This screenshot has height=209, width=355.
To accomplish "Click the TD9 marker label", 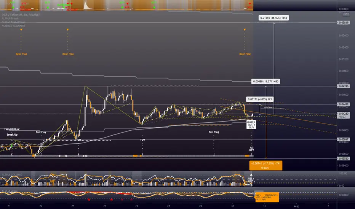I will coord(142,140).
